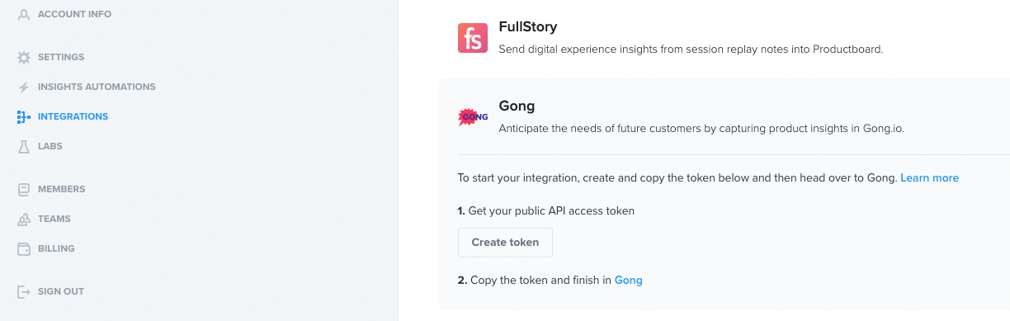Viewport: 1010px width, 321px height.
Task: Click the Integrations sidebar icon
Action: (24, 116)
